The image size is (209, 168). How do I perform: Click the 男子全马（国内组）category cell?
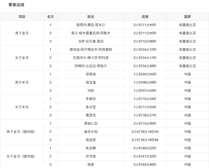point(22,132)
